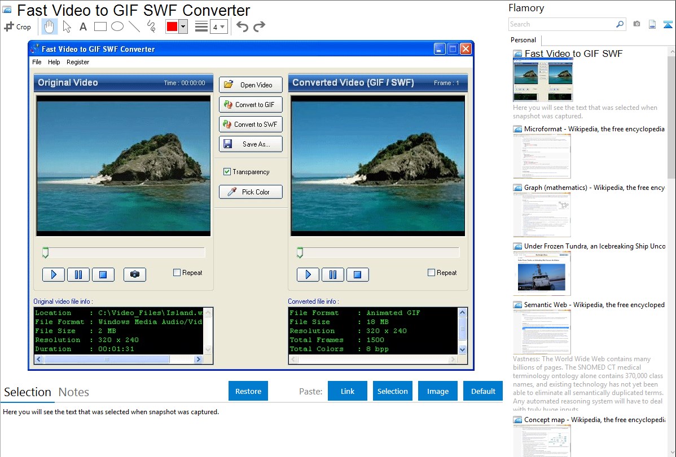
Task: Select the freehand drawing tool
Action: (x=151, y=26)
